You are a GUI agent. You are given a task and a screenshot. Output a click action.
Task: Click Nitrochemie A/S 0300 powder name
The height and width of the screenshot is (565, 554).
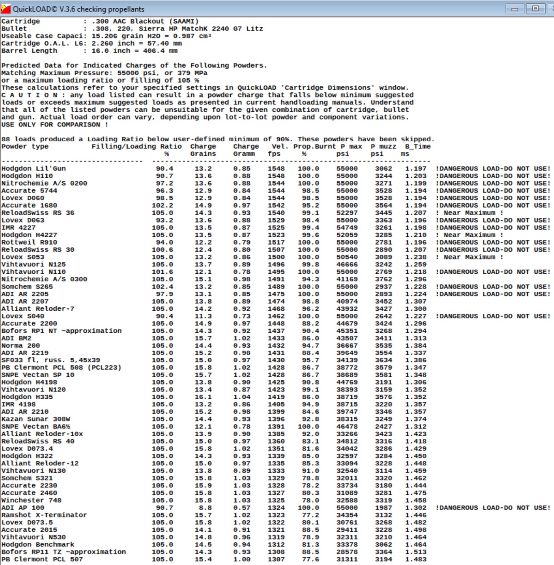(44, 279)
